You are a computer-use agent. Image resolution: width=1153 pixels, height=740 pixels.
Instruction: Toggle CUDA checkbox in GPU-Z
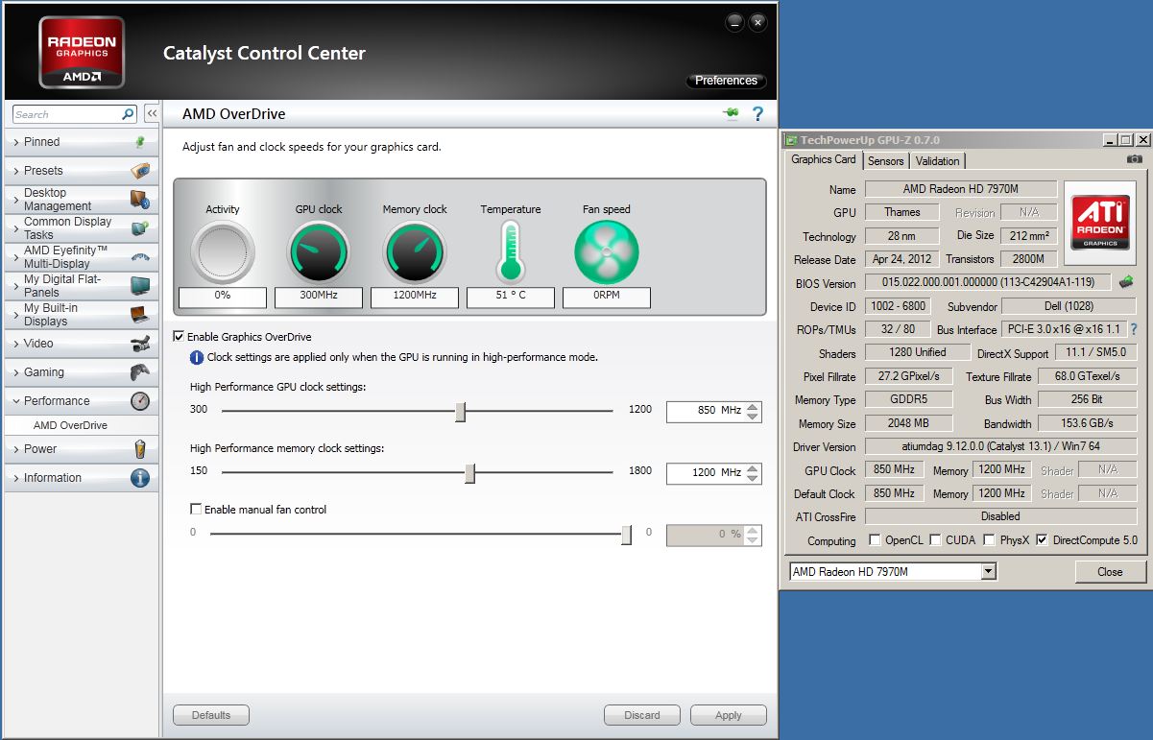(935, 540)
